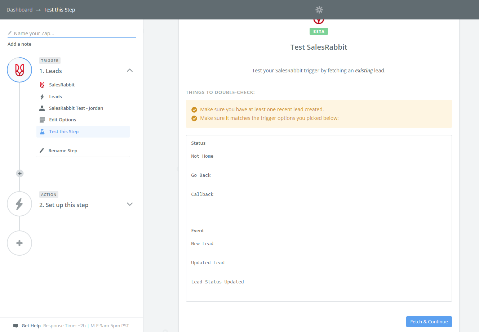
Task: Go to Dashboard via breadcrumb link
Action: 19,10
